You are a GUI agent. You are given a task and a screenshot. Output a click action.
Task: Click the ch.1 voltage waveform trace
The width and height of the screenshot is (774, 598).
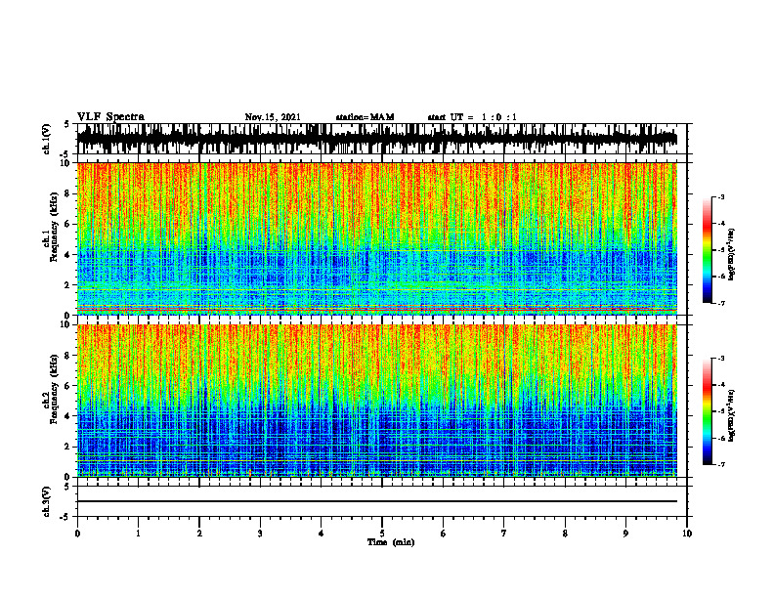pyautogui.click(x=377, y=139)
